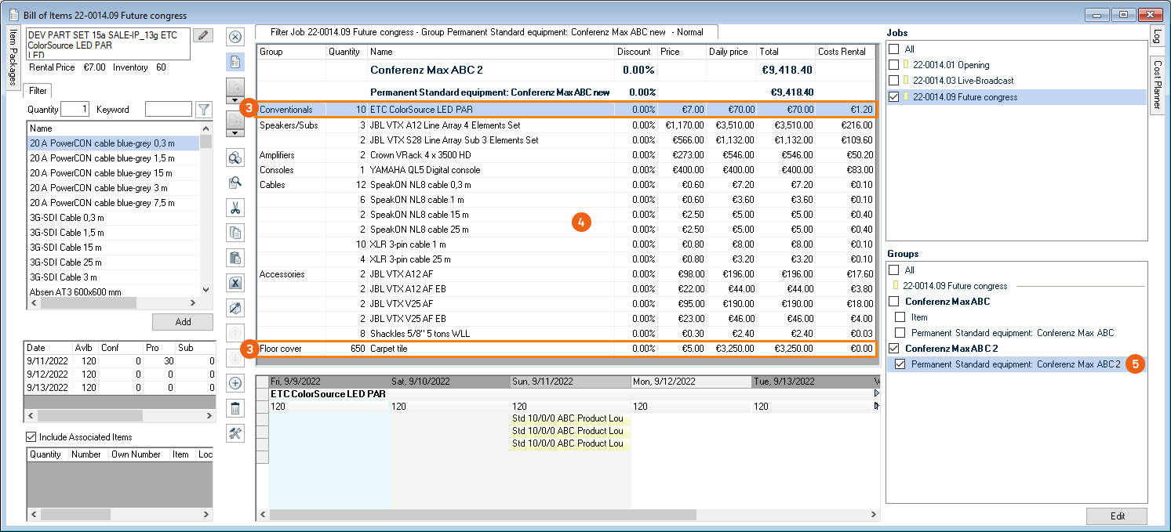Open the Item Packages side tab

[x=13, y=60]
